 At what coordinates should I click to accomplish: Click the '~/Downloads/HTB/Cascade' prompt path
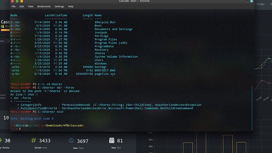click(x=63, y=125)
